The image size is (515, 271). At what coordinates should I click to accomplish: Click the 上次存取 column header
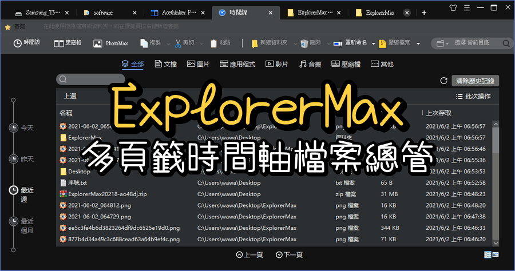(x=438, y=113)
